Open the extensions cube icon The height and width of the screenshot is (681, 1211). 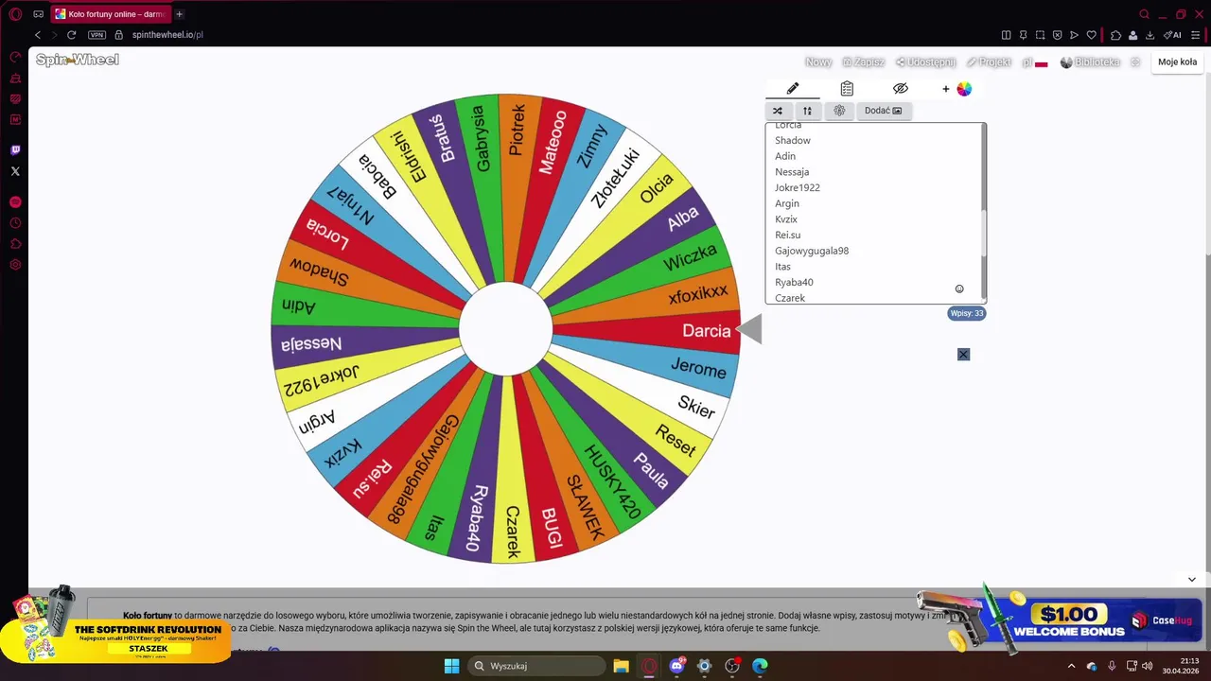pos(1116,35)
